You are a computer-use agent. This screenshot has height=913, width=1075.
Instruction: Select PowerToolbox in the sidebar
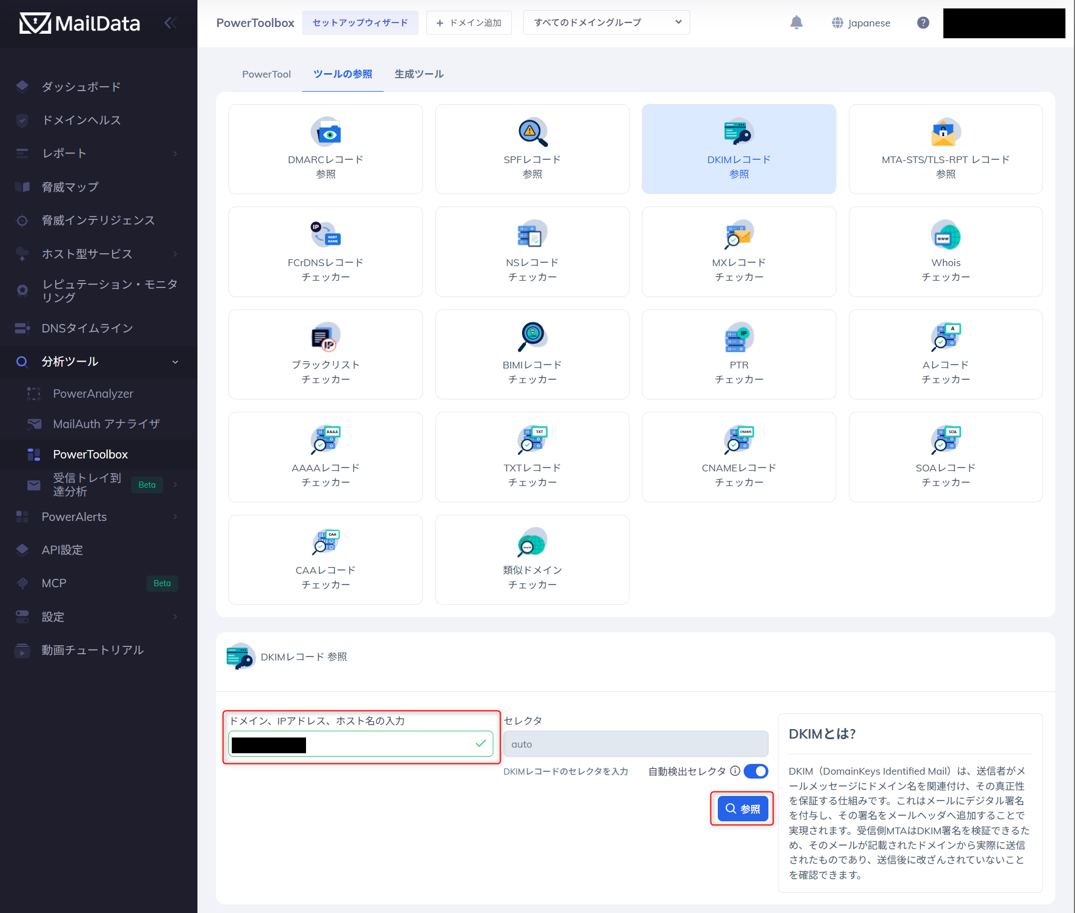[x=98, y=454]
